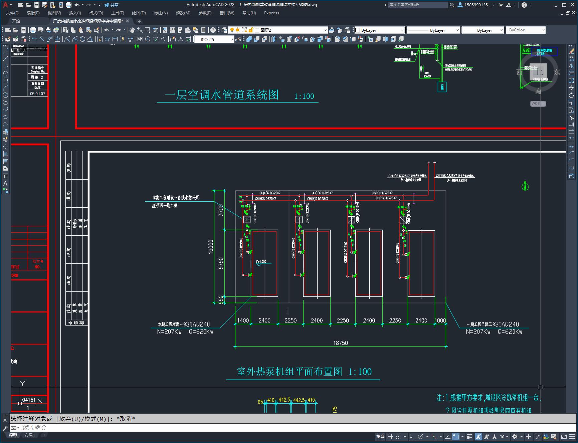Click the Save icon in quick access toolbar
Image resolution: width=578 pixels, height=443 pixels.
click(37, 5)
